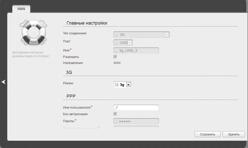Click the pencil icon in username field
The image size is (248, 148).
tap(116, 108)
